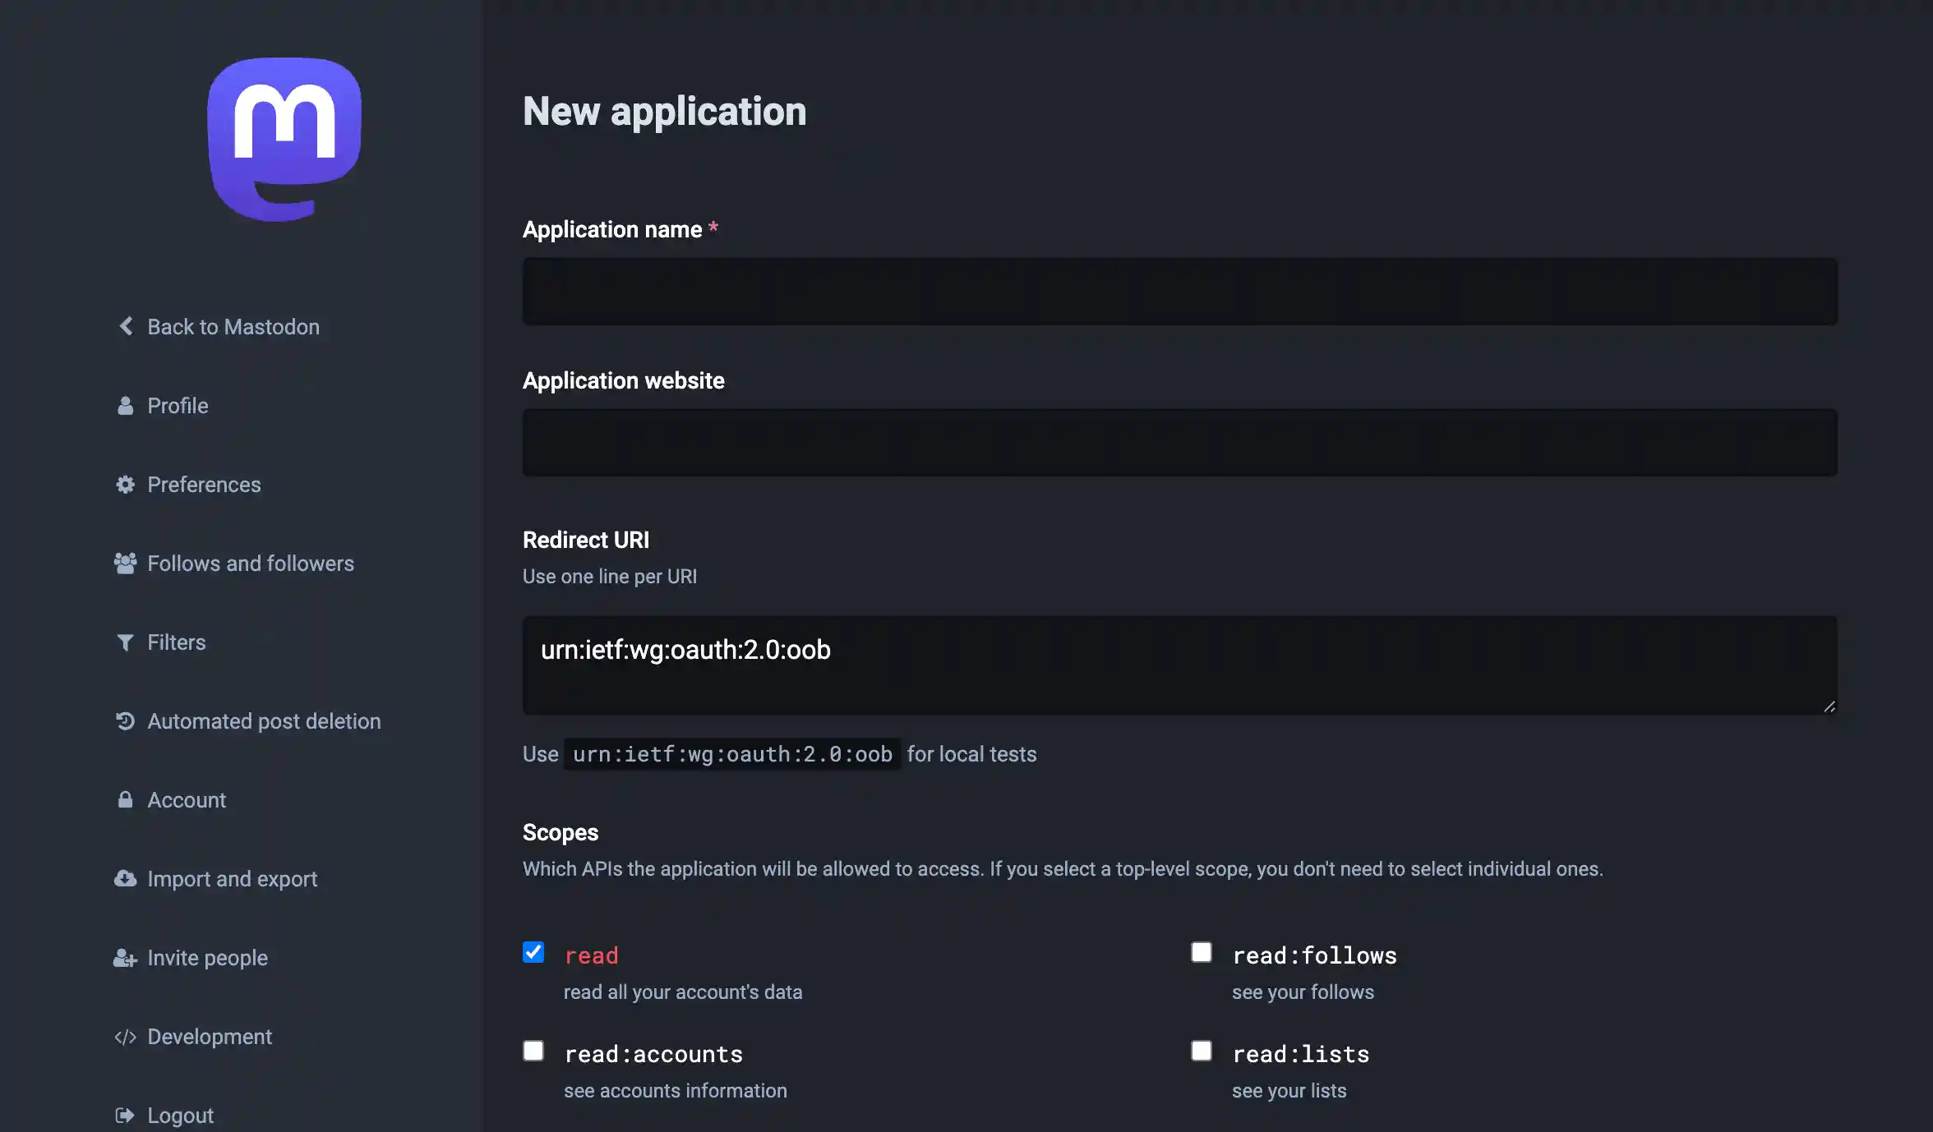Click the Follows and followers people icon
Image resolution: width=1933 pixels, height=1132 pixels.
click(126, 563)
